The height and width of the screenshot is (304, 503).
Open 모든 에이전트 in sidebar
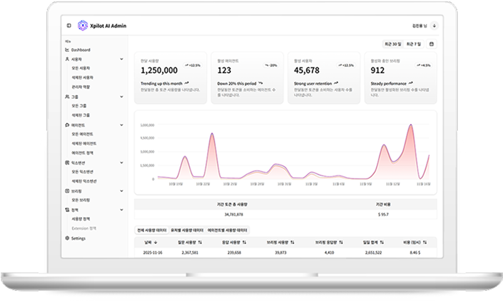pos(83,134)
